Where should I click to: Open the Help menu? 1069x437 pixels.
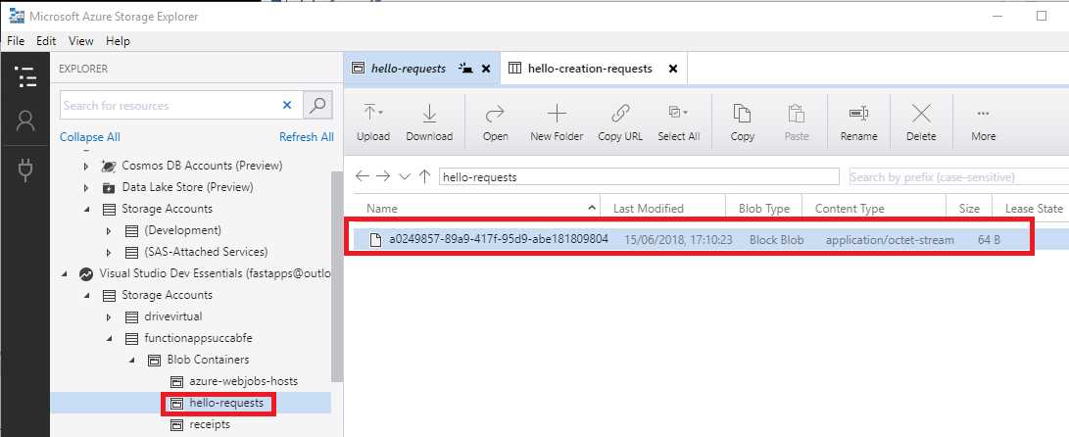[x=118, y=41]
